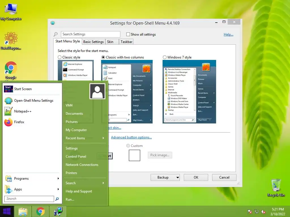Click the Pick image... button

click(160, 155)
